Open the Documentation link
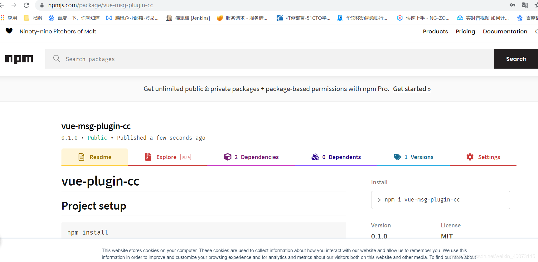538x262 pixels. [505, 32]
